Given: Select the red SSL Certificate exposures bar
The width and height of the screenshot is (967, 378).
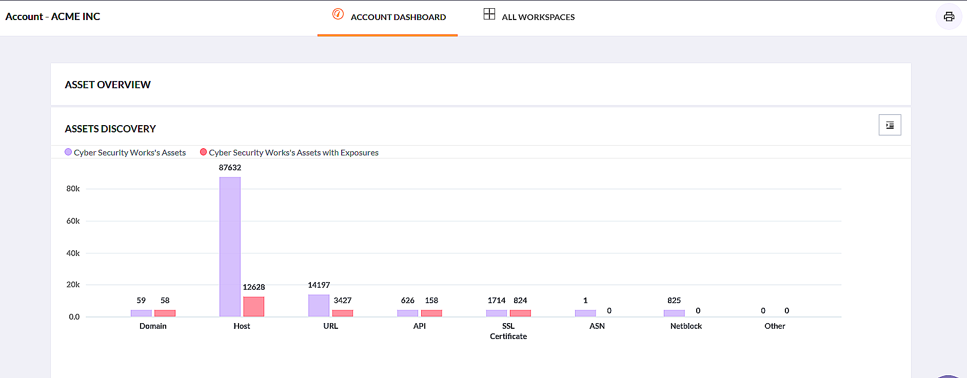Looking at the screenshot, I should tap(520, 313).
